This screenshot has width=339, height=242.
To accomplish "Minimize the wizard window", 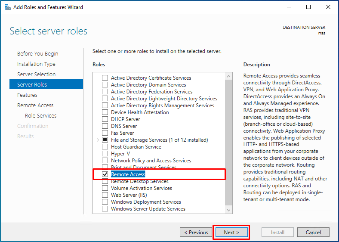I will pyautogui.click(x=289, y=7).
